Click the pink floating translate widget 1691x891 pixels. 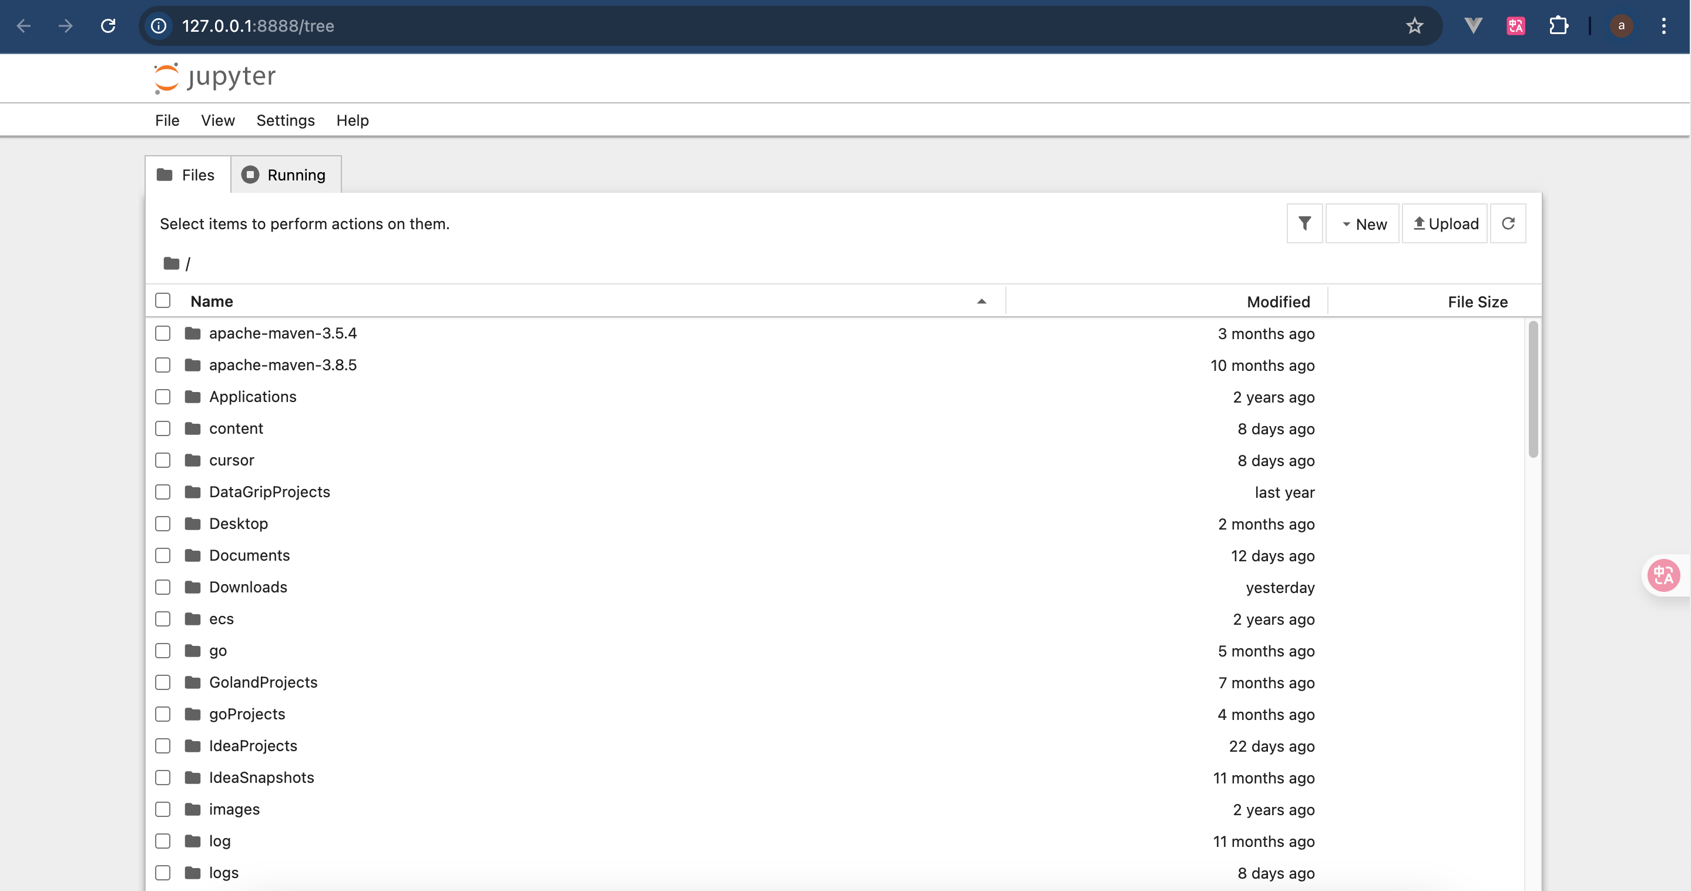click(1663, 575)
